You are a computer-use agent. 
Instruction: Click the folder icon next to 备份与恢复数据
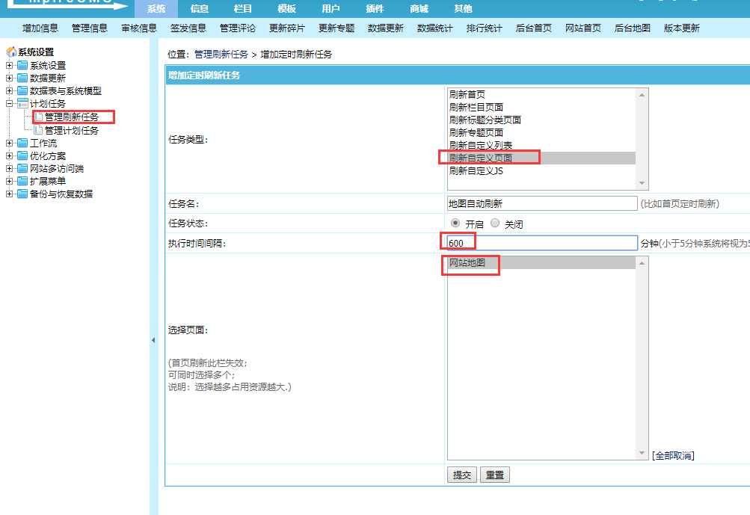coord(22,194)
